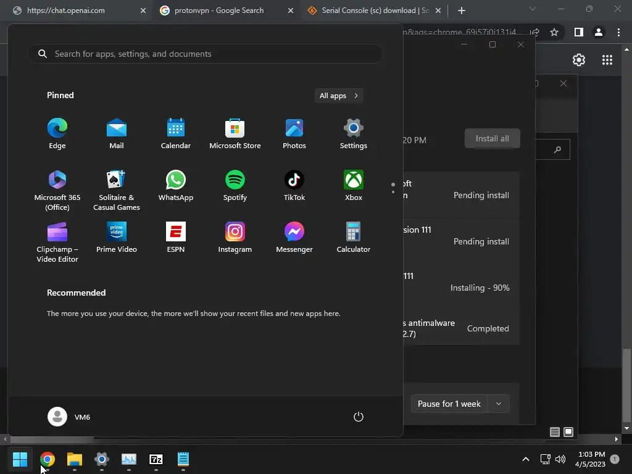This screenshot has height=474, width=632.
Task: Open Microsoft 365 (Office)
Action: (57, 191)
